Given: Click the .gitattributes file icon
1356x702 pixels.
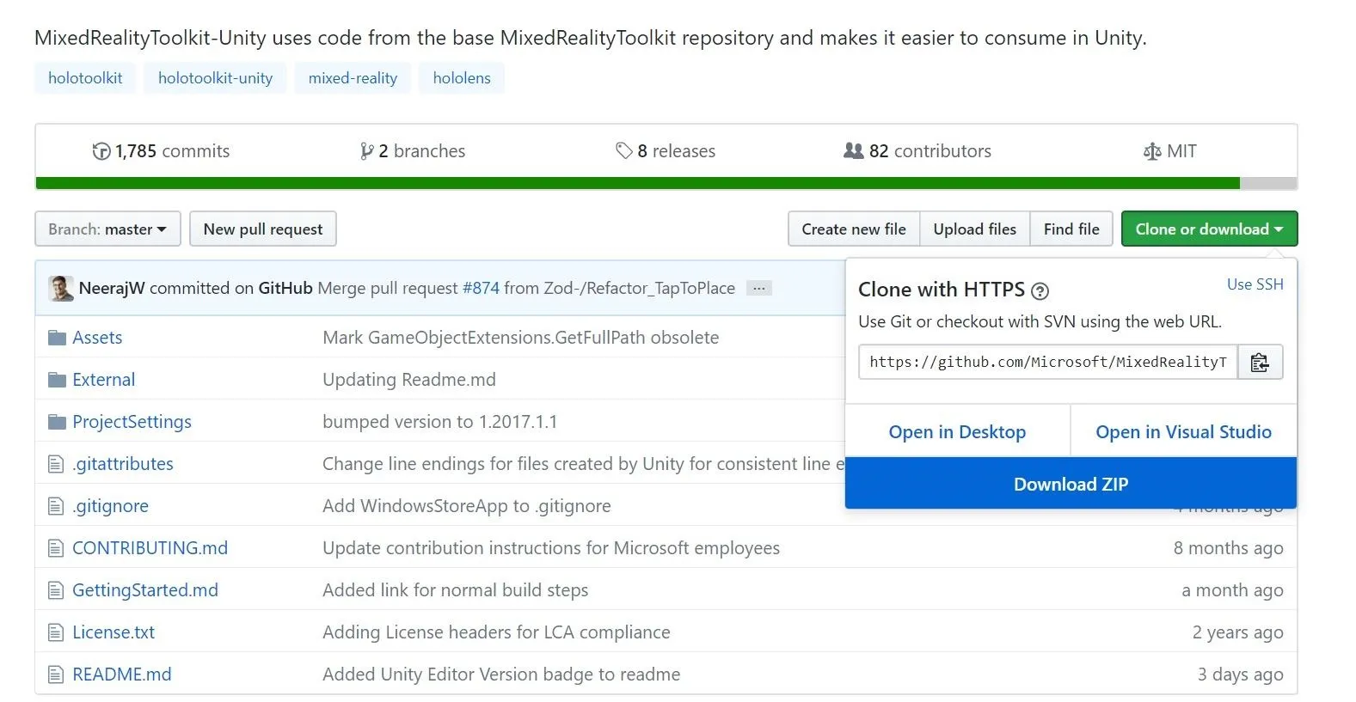Looking at the screenshot, I should [56, 464].
